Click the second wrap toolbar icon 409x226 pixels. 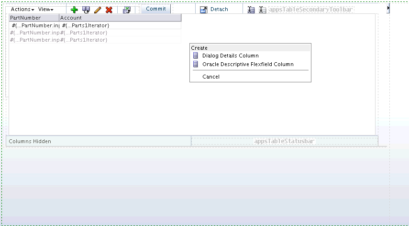(263, 10)
